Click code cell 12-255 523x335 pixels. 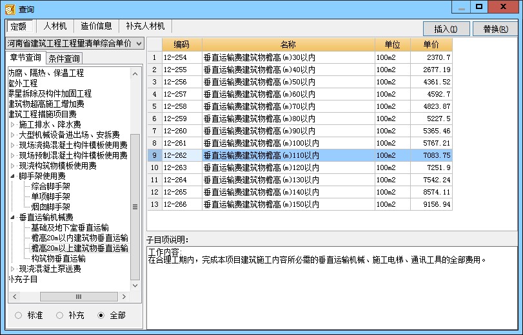point(182,70)
